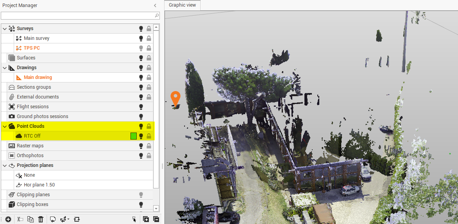Toggle lock icon on Main drawing row
This screenshot has width=458, height=224.
point(149,77)
